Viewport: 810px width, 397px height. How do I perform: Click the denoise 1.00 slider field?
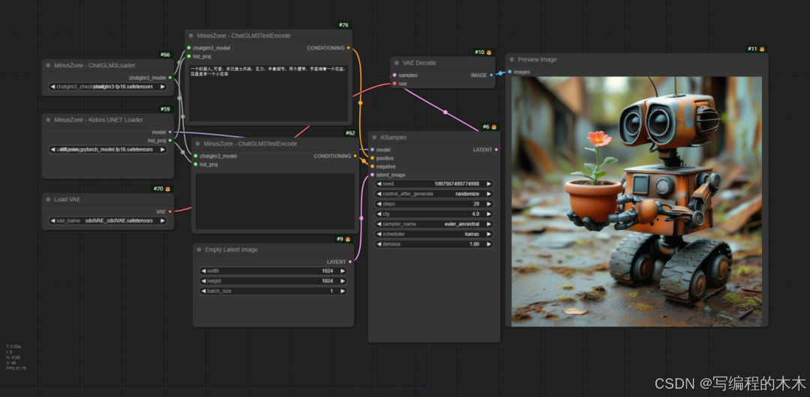434,244
